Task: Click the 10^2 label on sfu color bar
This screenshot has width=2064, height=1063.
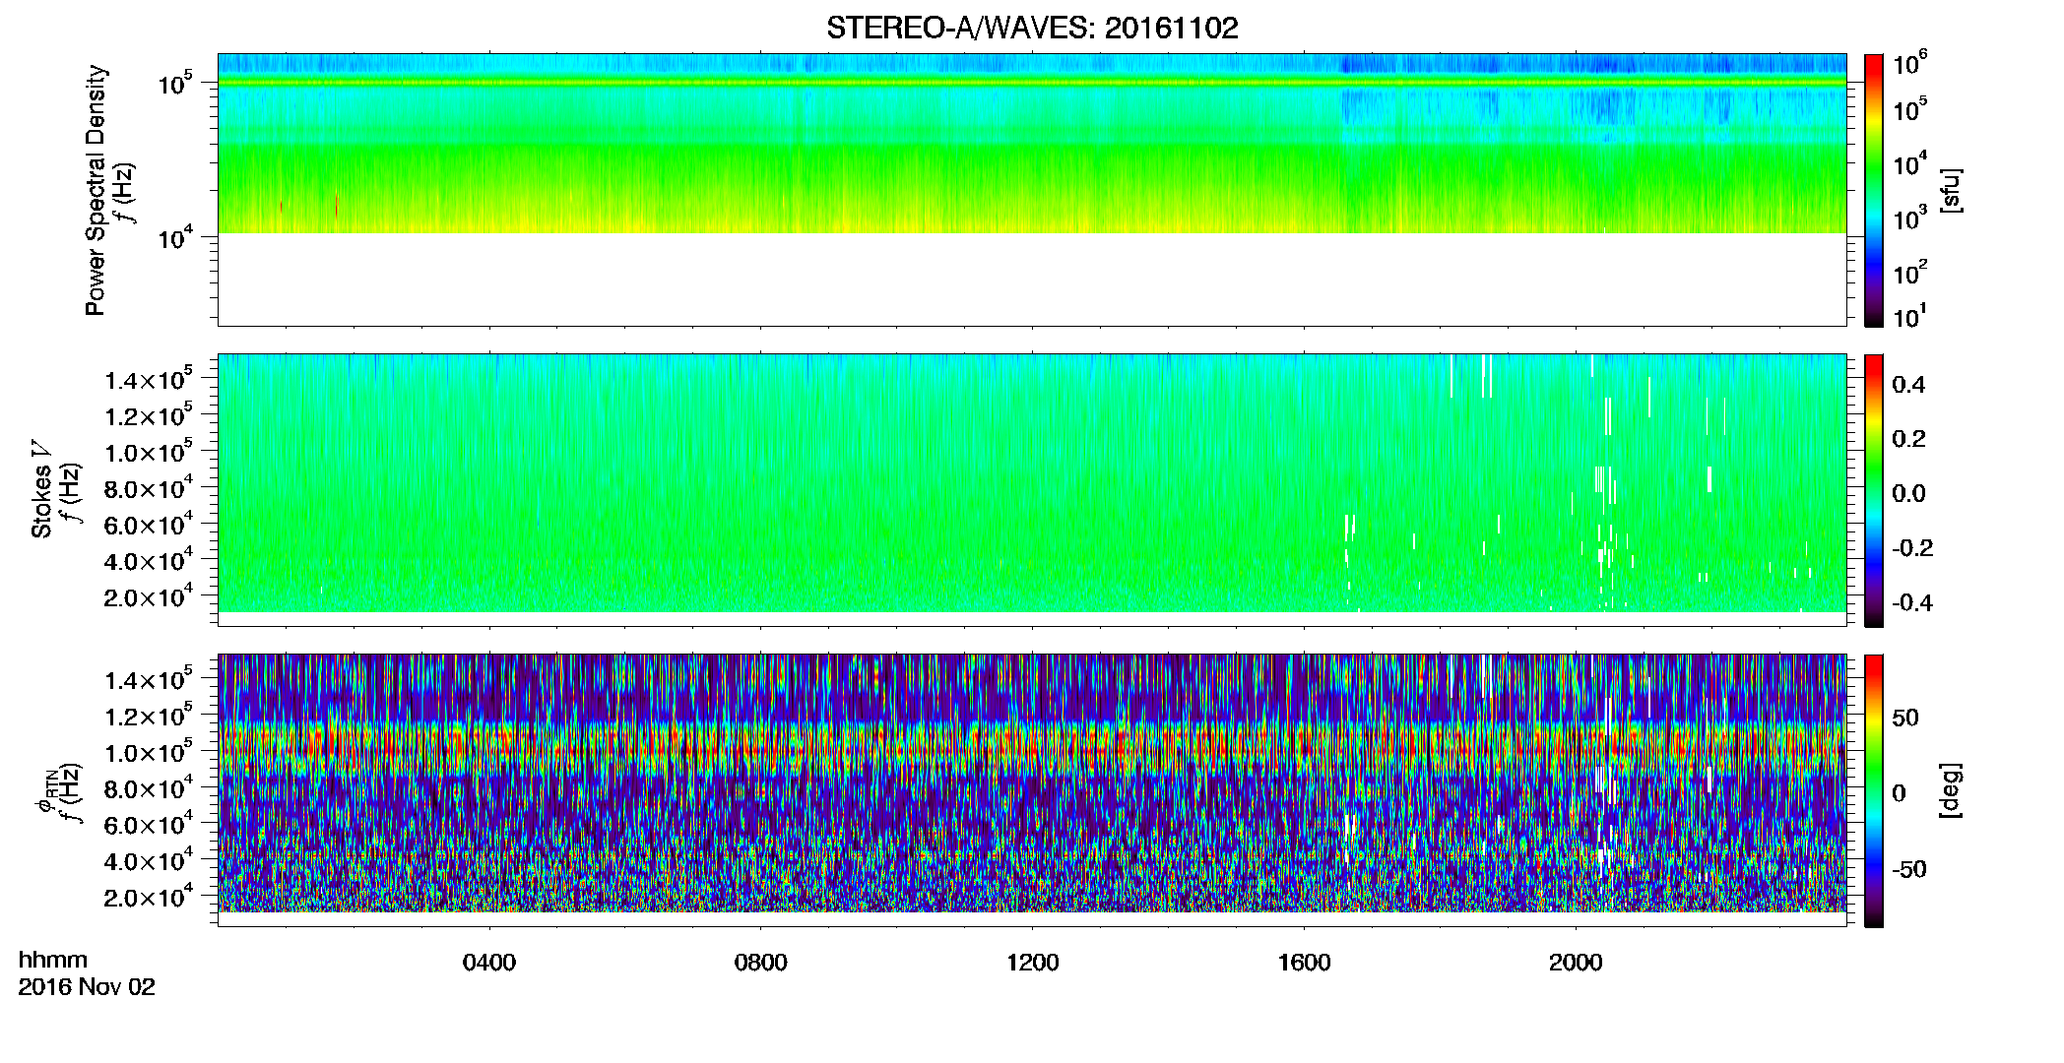Action: (1910, 273)
